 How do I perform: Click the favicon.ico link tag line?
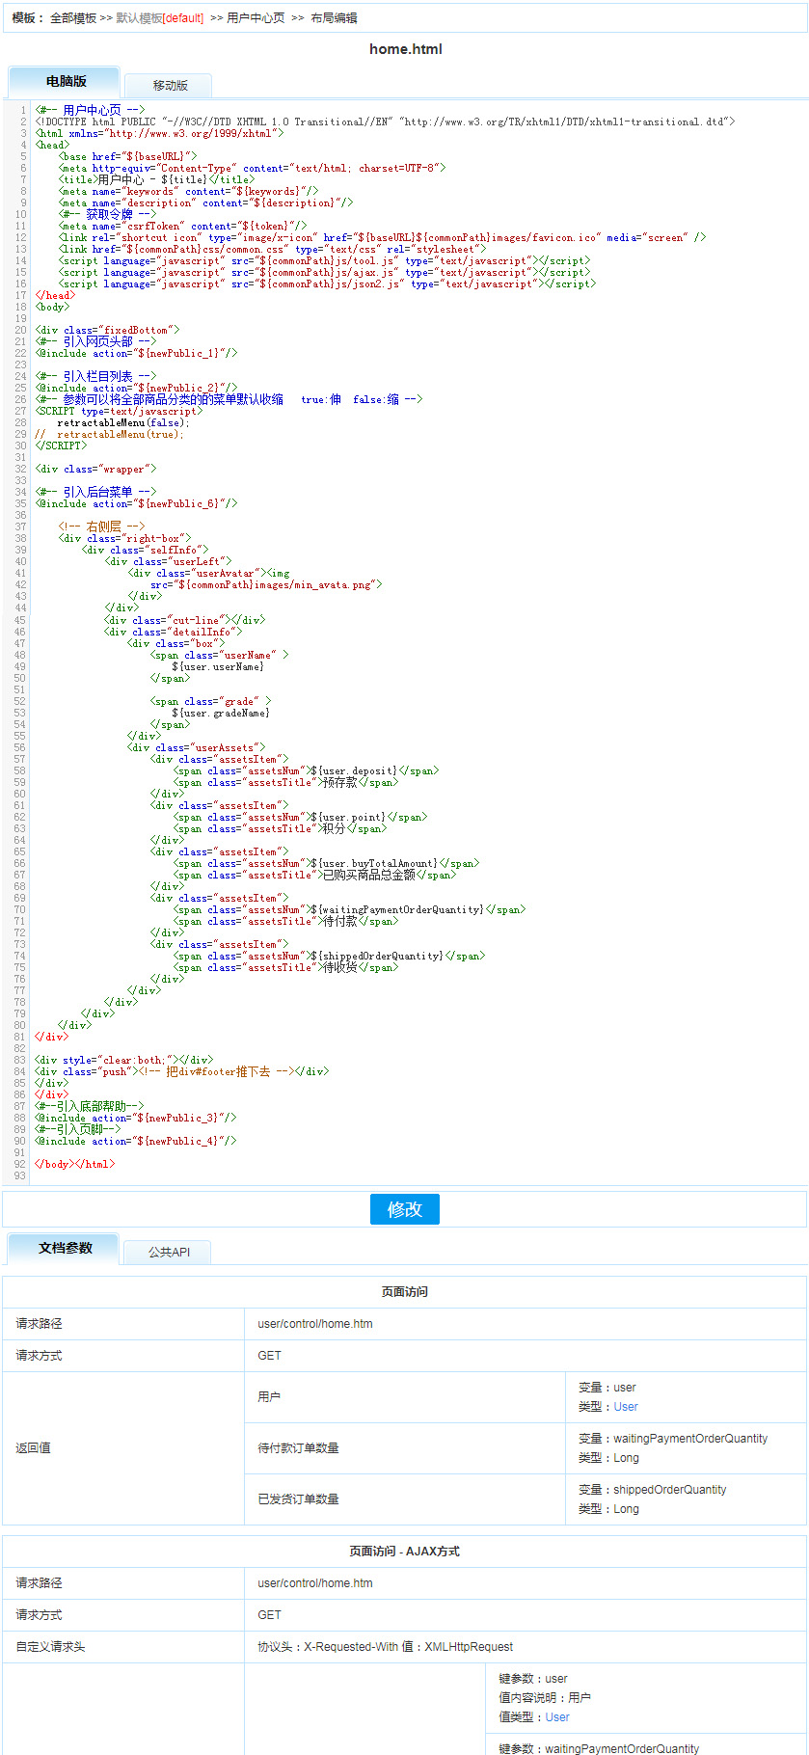(382, 237)
